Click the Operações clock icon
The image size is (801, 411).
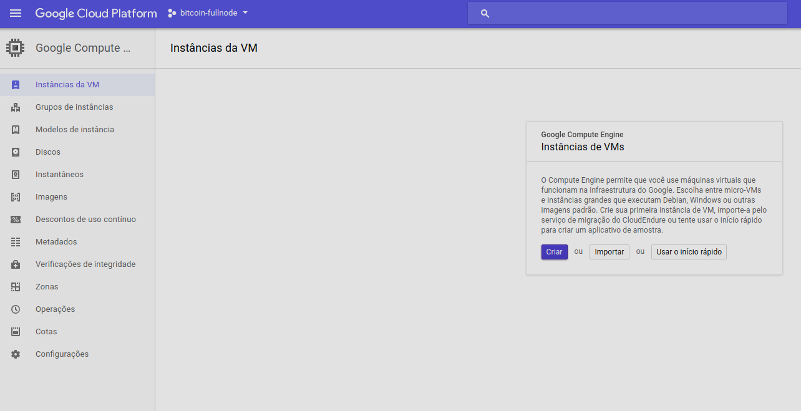(x=16, y=309)
